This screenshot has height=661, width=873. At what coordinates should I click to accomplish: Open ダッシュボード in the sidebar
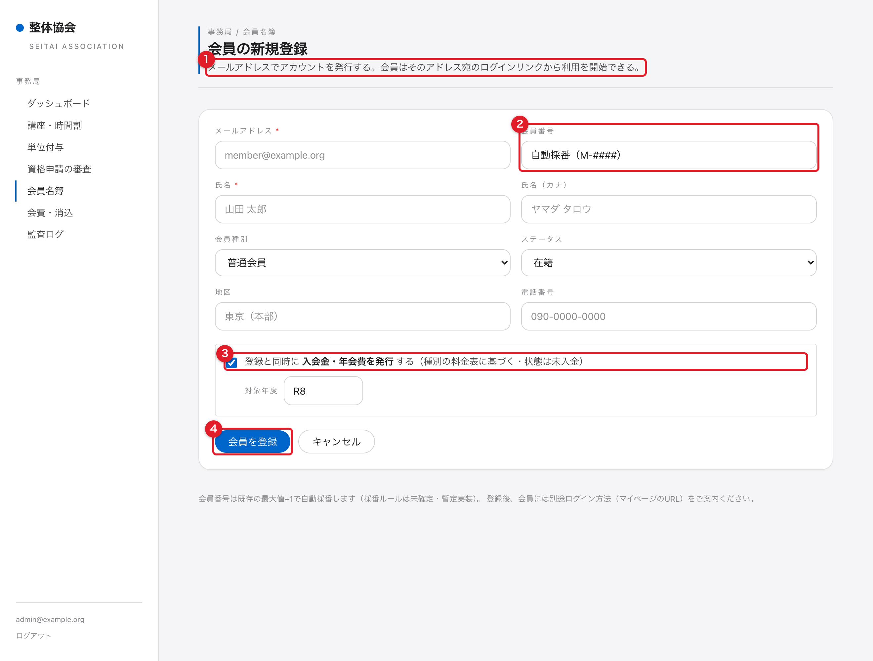[x=59, y=103]
